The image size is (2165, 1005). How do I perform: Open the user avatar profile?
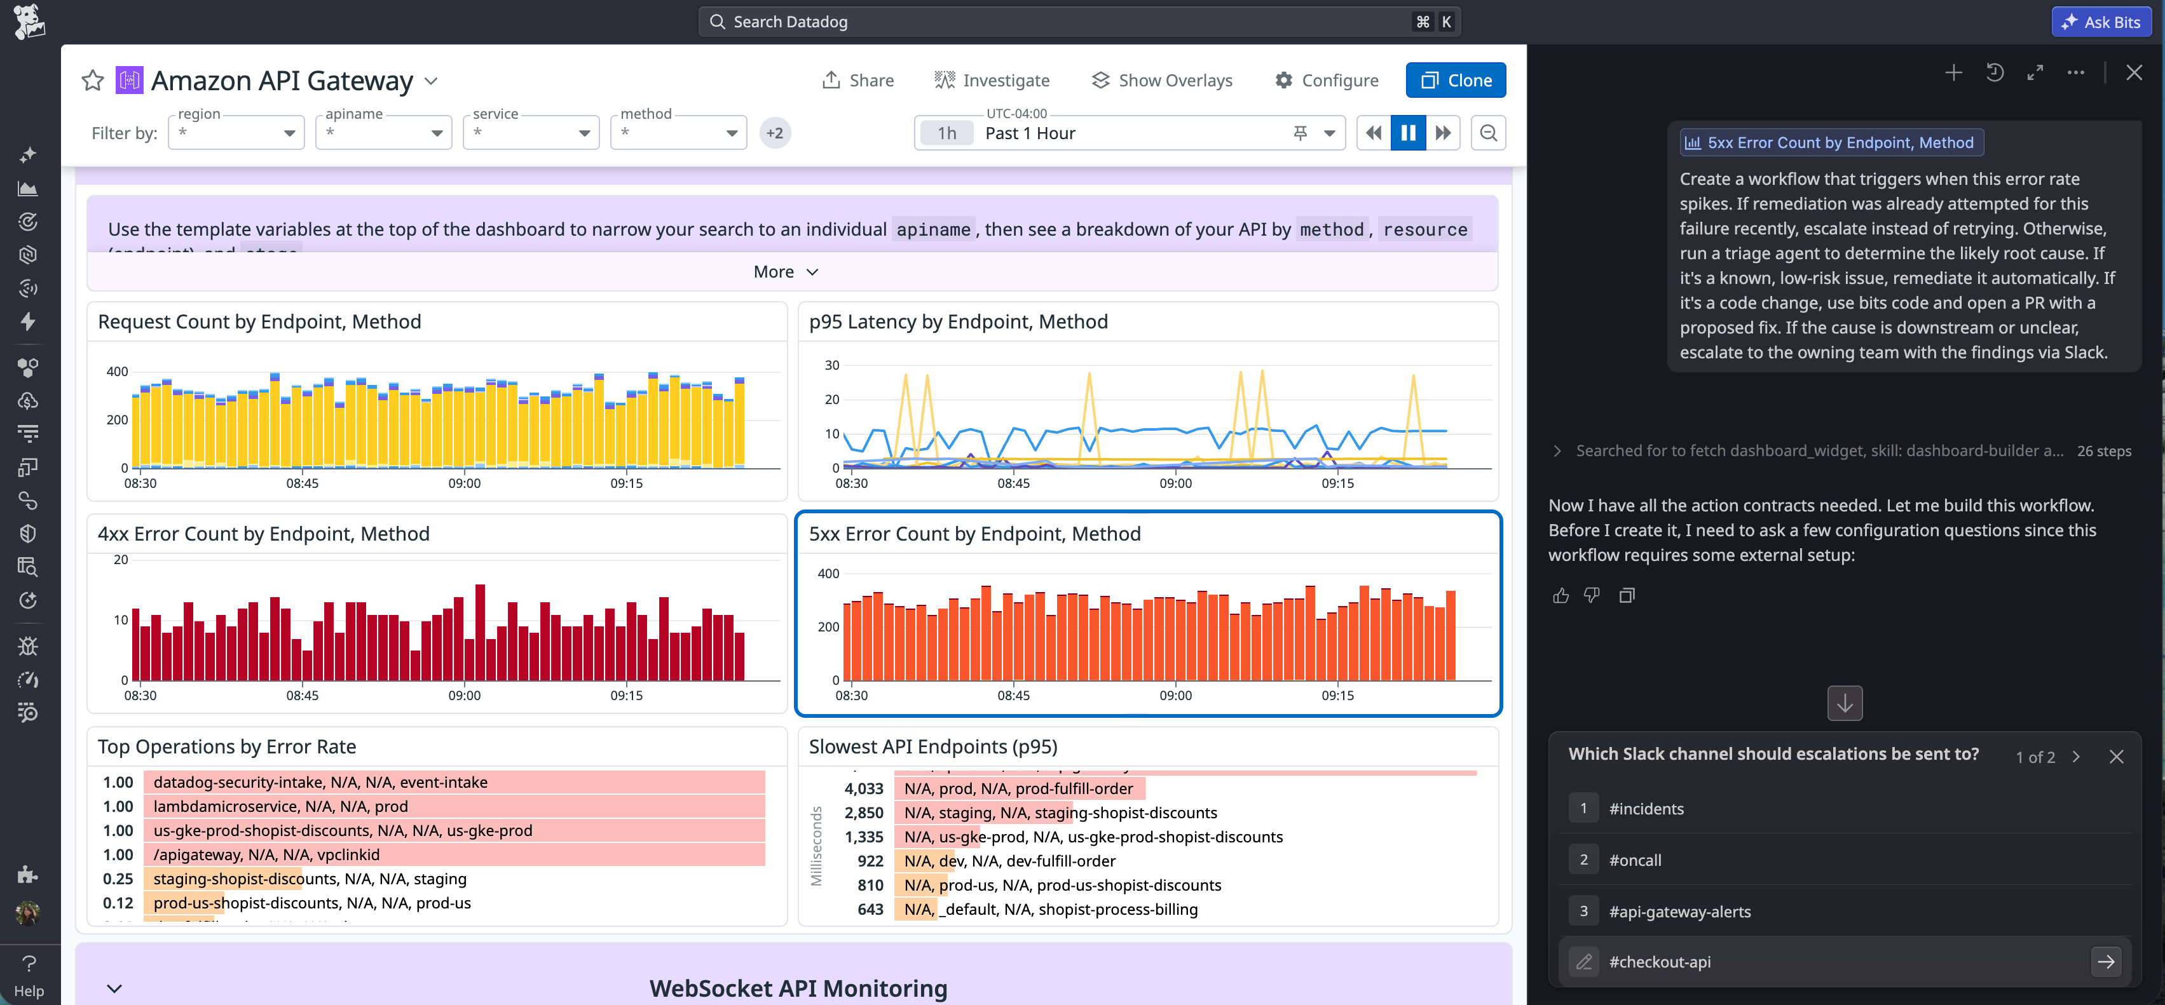[x=28, y=912]
